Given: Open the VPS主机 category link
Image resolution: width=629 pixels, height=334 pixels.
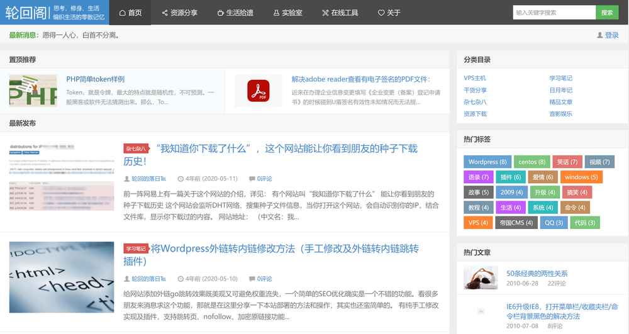Looking at the screenshot, I should point(475,78).
